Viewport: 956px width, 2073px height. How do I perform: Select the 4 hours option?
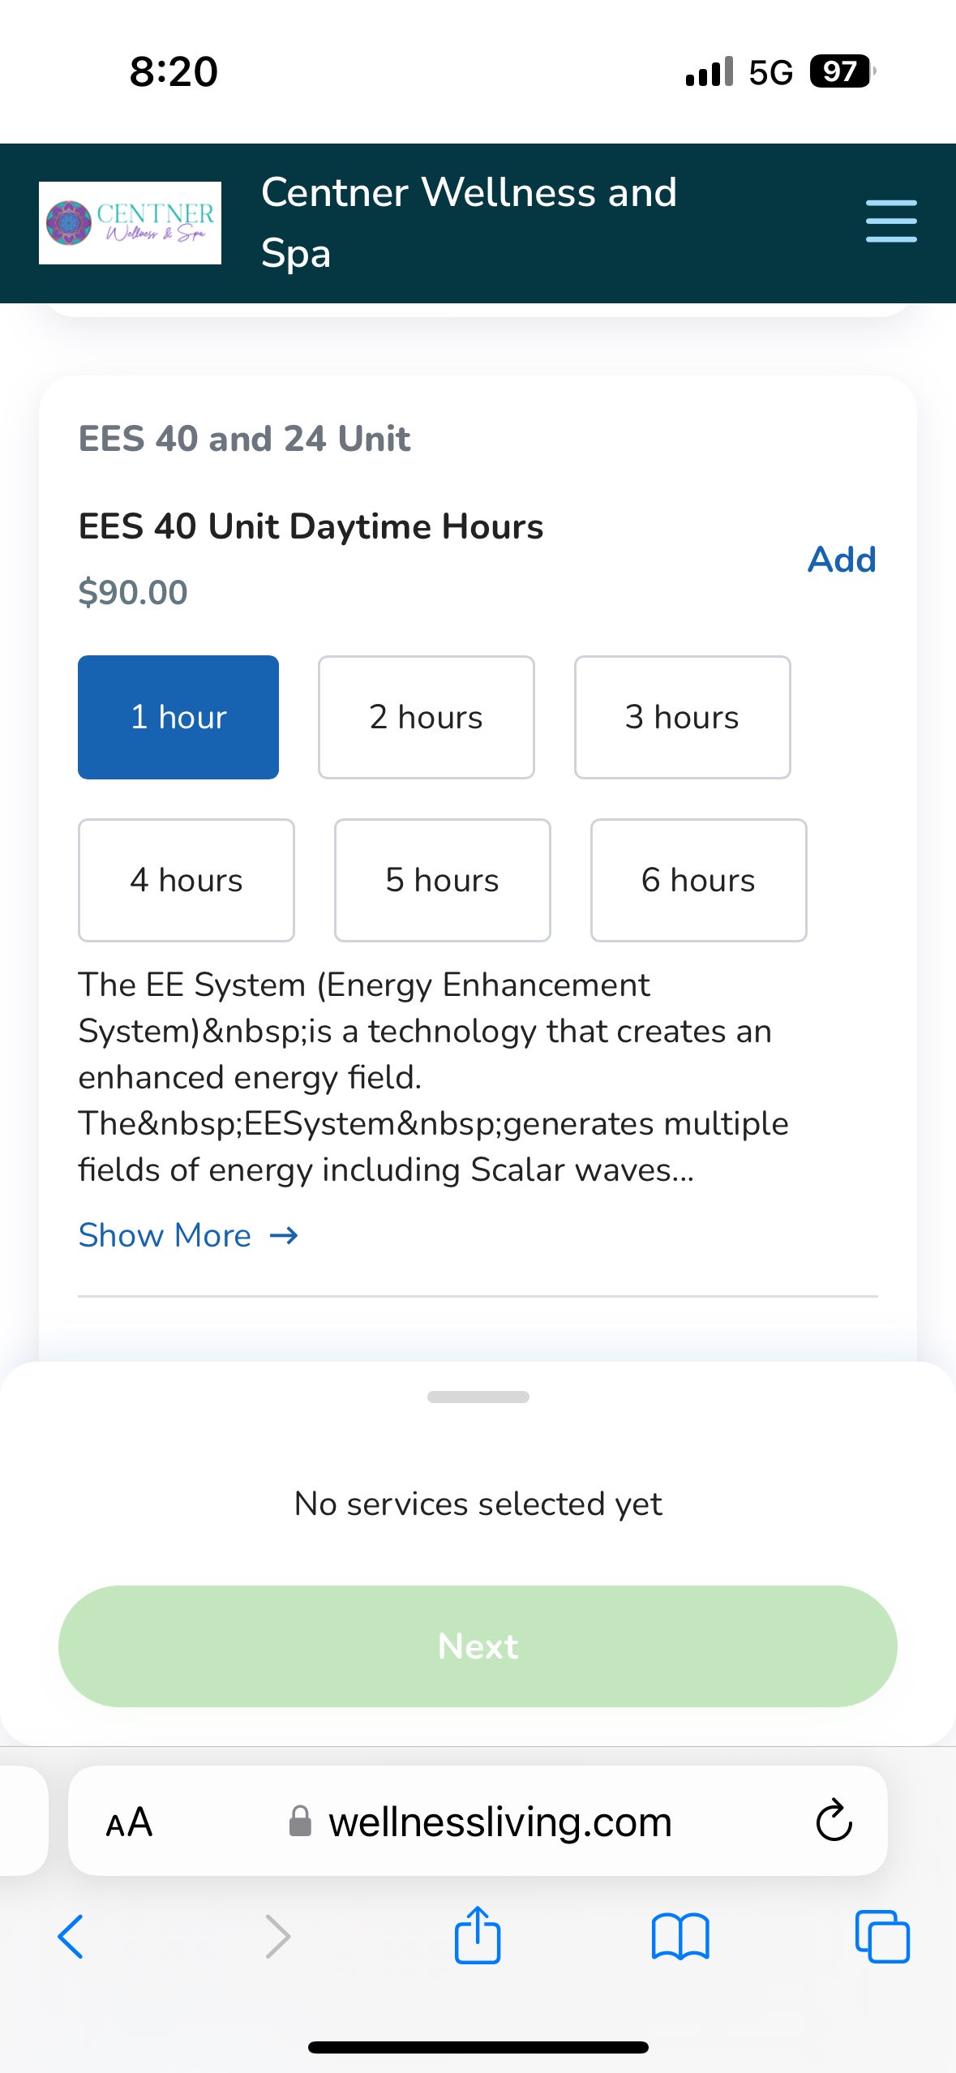[186, 880]
